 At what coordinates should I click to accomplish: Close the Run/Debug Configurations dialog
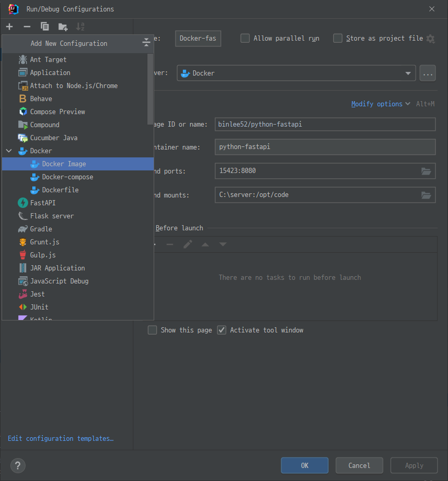click(432, 9)
